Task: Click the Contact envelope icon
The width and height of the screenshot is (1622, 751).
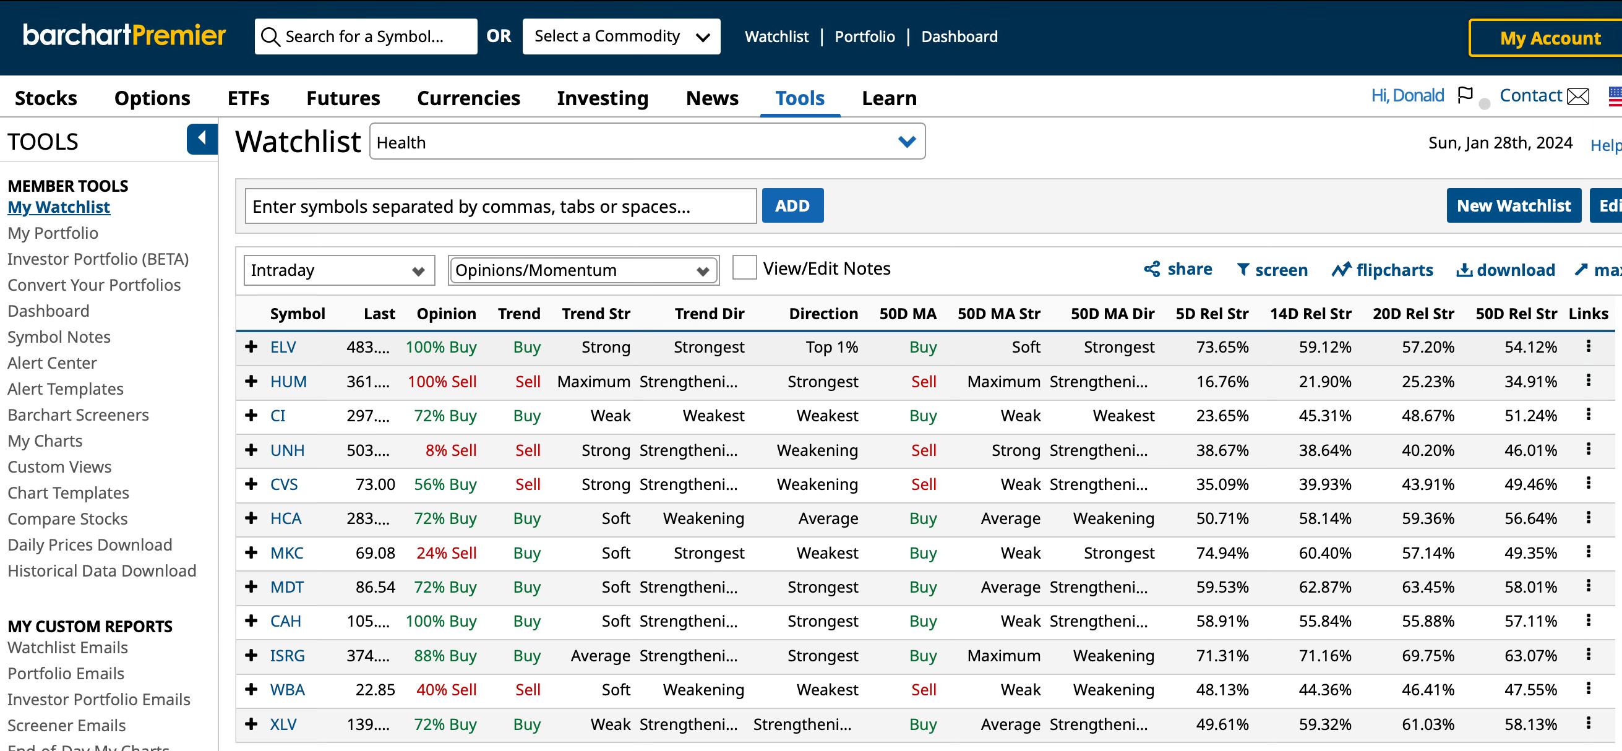Action: tap(1577, 97)
